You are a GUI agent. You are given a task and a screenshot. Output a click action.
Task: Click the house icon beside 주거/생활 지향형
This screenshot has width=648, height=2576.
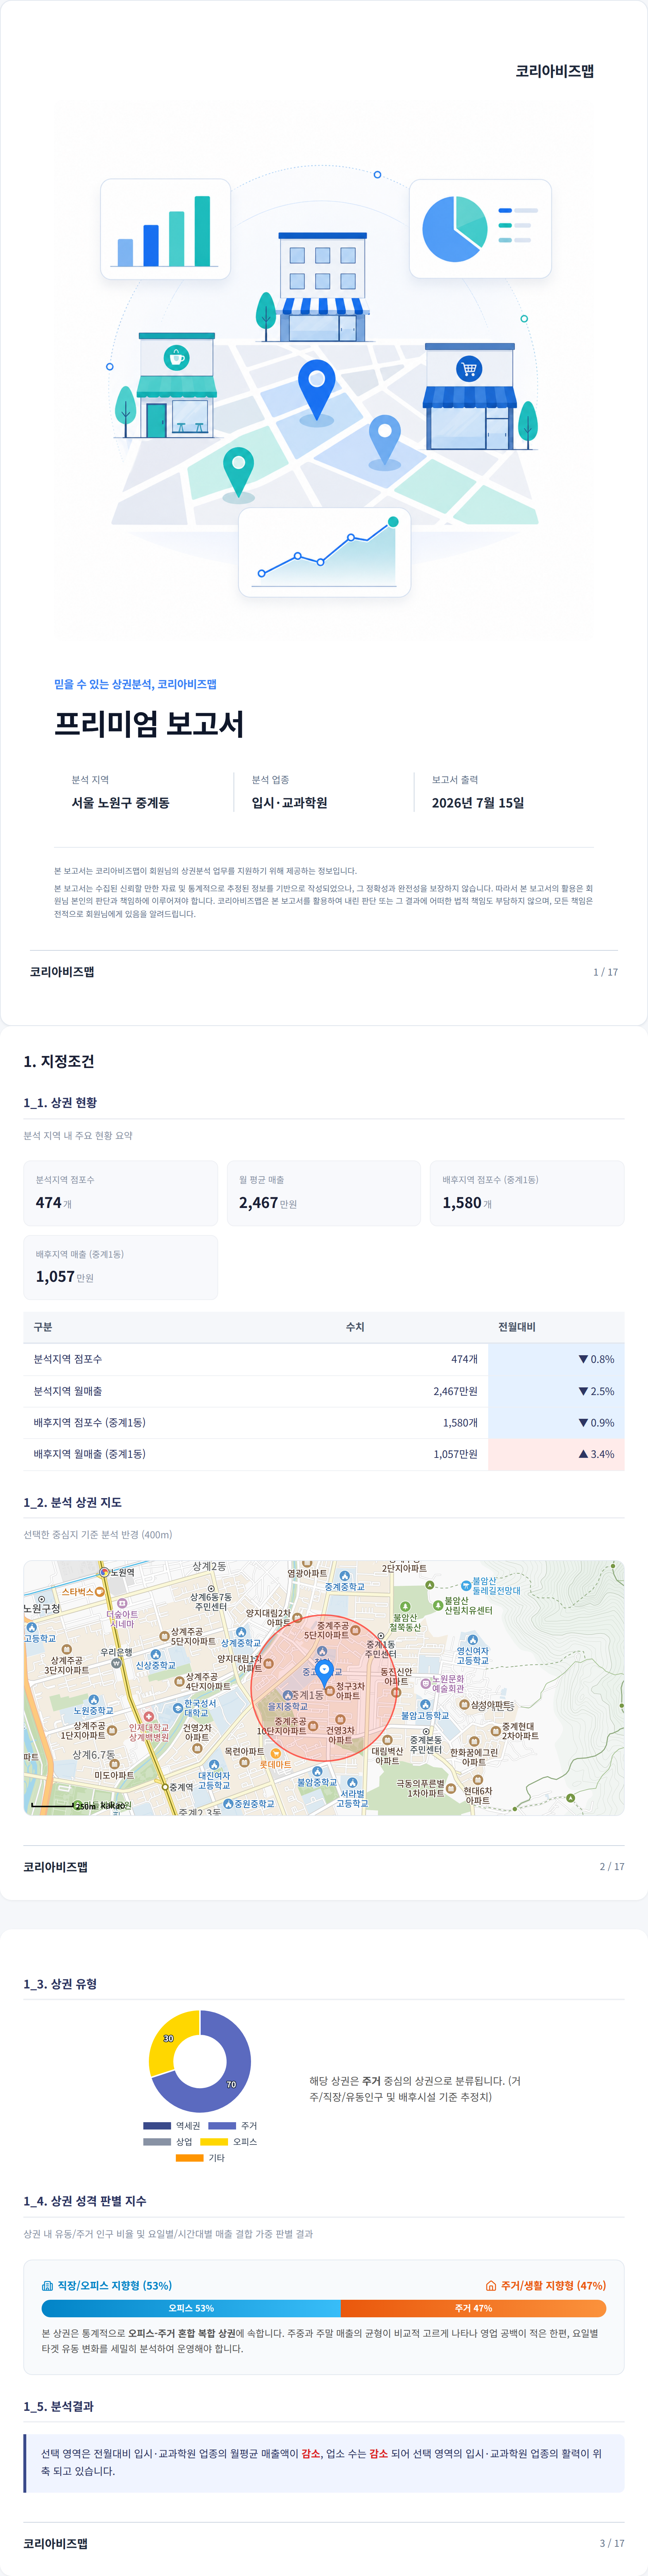490,2285
